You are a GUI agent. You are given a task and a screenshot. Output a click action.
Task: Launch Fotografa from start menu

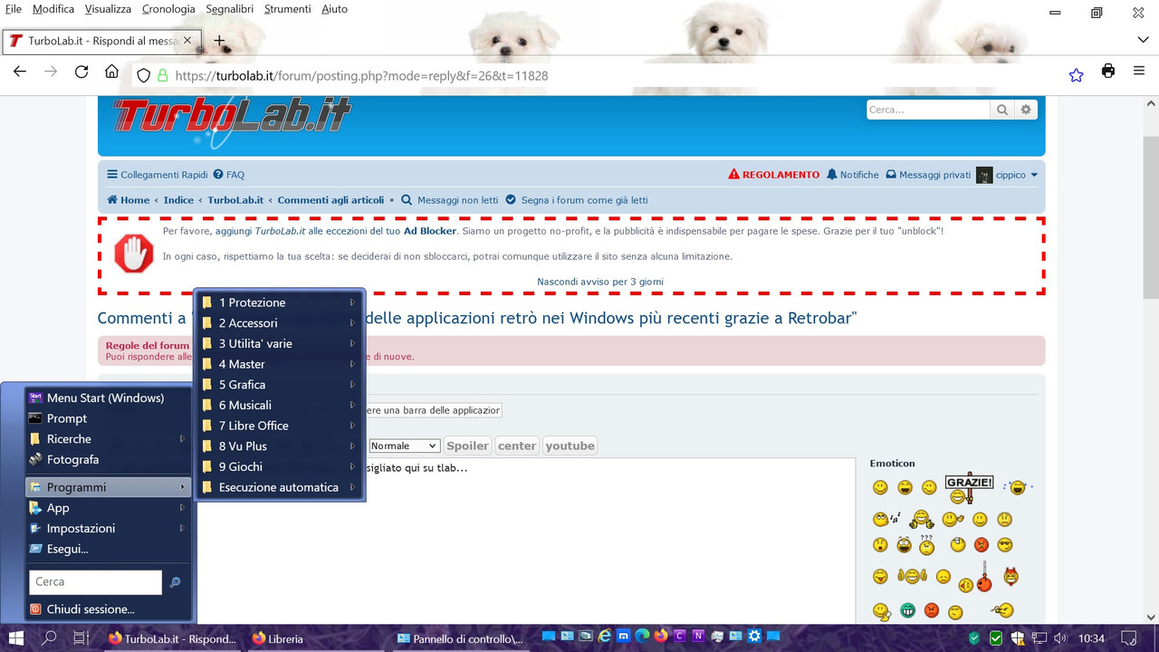tap(109, 459)
